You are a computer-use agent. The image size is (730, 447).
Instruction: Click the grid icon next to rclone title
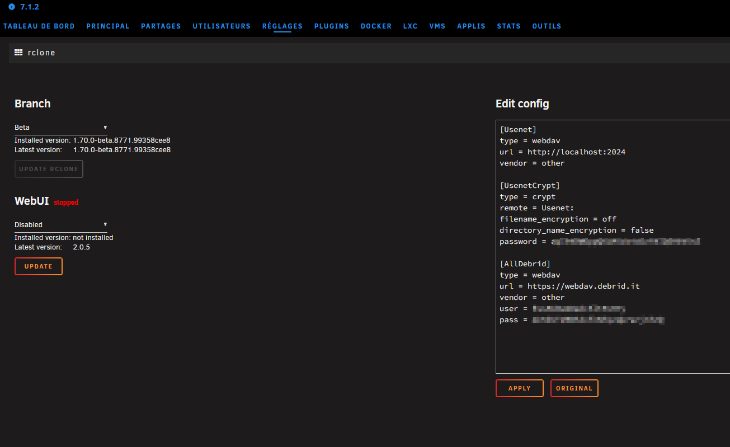coord(18,53)
